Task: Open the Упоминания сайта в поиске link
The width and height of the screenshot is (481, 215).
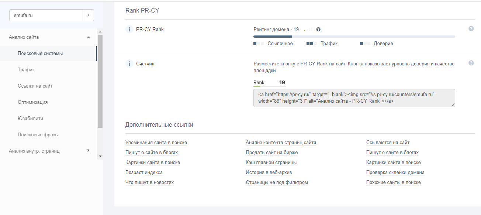Action: coord(156,143)
